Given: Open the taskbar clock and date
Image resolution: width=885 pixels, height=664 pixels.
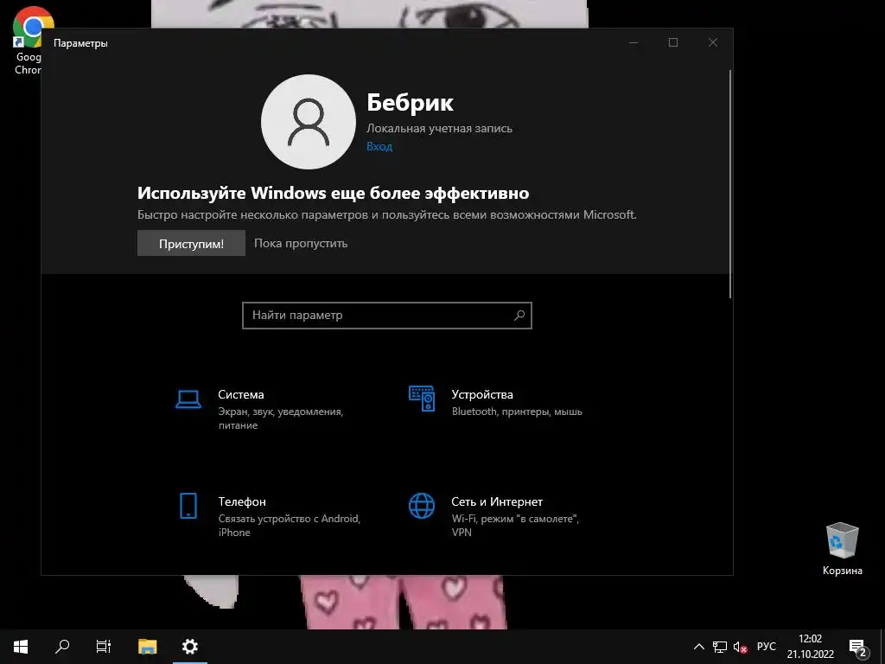Looking at the screenshot, I should (811, 647).
